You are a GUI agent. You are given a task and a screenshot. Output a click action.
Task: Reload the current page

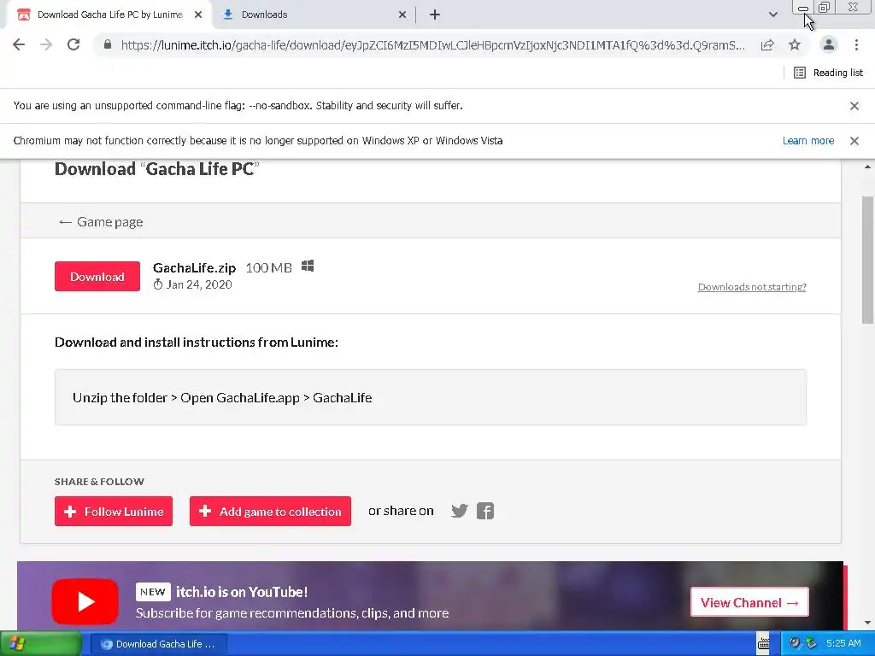point(73,44)
